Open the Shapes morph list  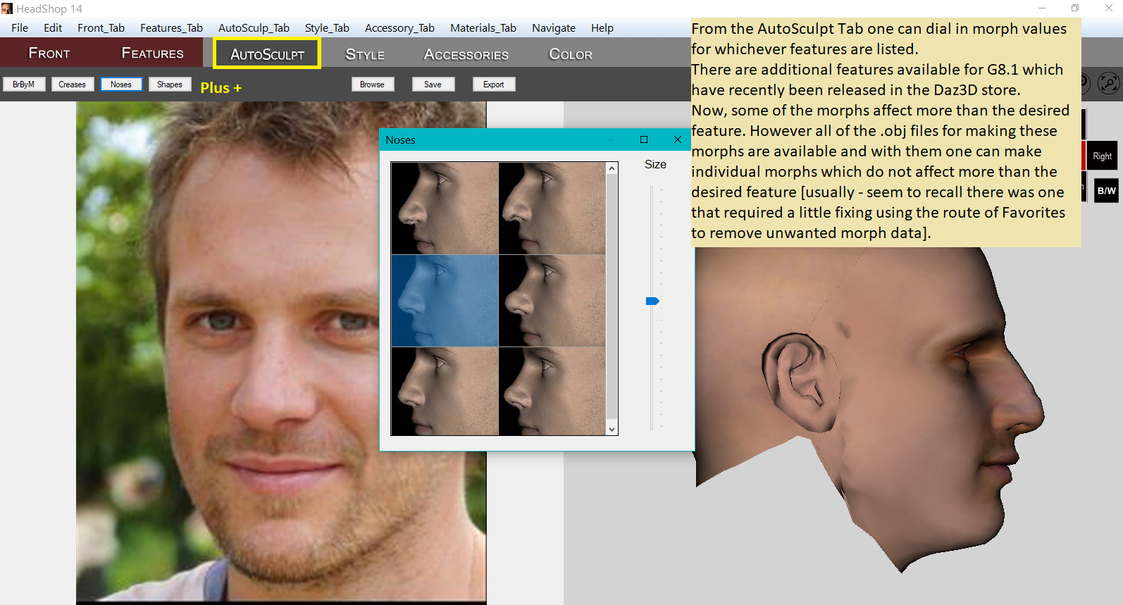pos(169,85)
